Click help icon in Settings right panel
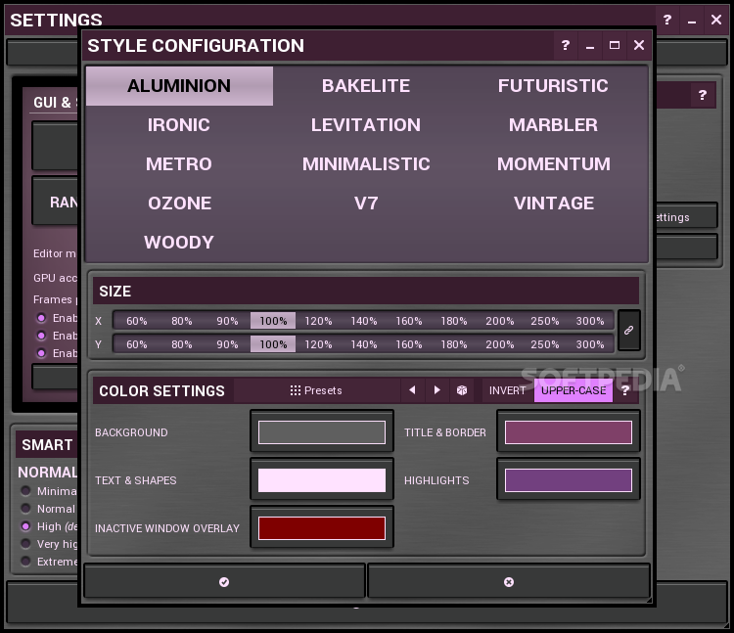The image size is (734, 633). 702,96
